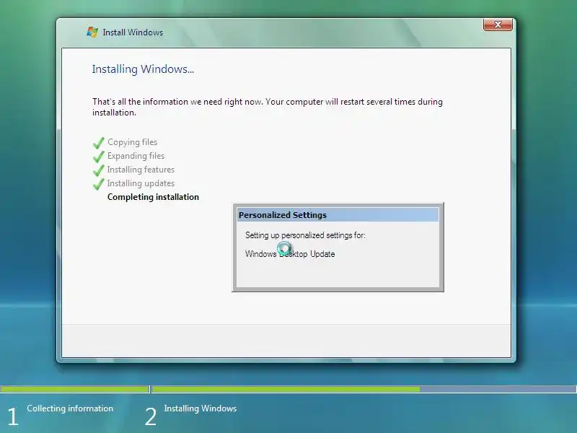Click the green checkmark beside Expanding files
577x433 pixels.
point(99,156)
